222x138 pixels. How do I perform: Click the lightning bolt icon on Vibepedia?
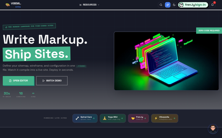[x=156, y=118]
